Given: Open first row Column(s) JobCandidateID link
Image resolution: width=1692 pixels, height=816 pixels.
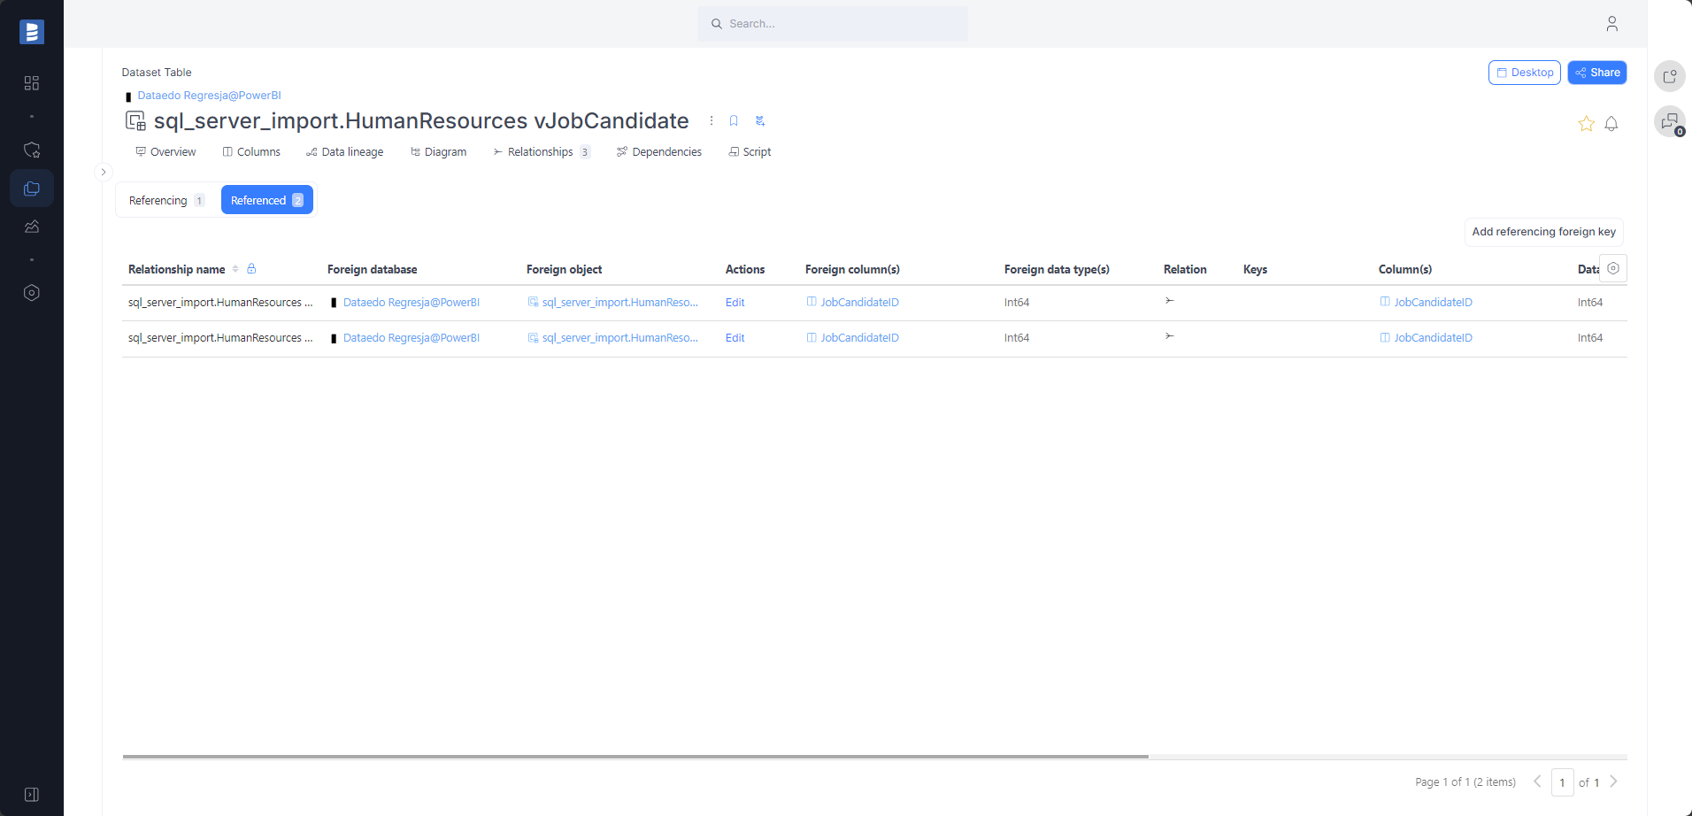Looking at the screenshot, I should tap(1433, 303).
